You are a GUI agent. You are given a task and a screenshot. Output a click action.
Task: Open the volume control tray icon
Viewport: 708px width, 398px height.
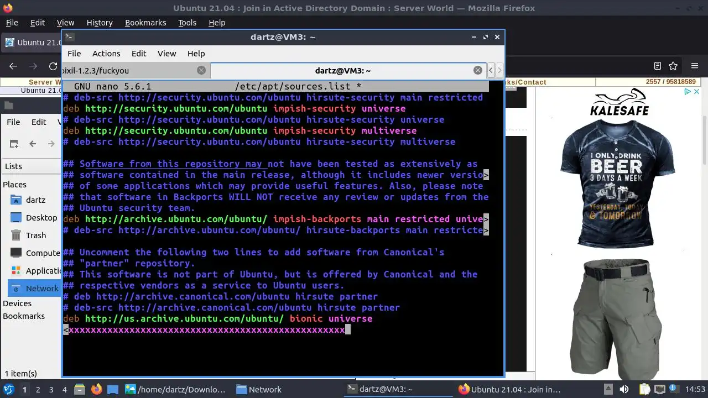pyautogui.click(x=624, y=389)
